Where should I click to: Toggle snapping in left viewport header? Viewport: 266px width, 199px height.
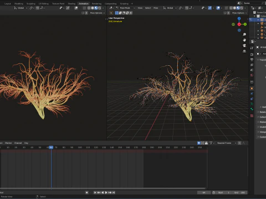pos(38,8)
